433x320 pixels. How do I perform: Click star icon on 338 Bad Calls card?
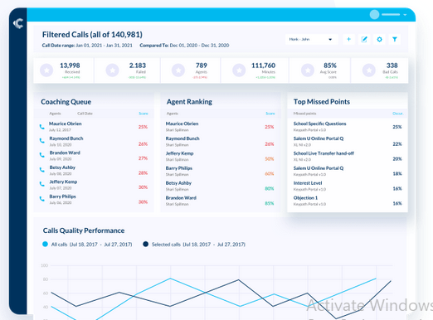point(369,70)
